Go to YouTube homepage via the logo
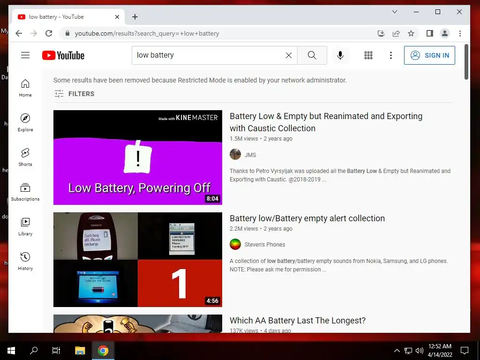Viewport: 480px width, 360px height. (63, 55)
